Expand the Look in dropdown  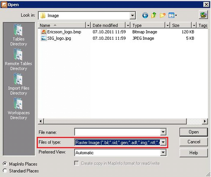pos(132,16)
